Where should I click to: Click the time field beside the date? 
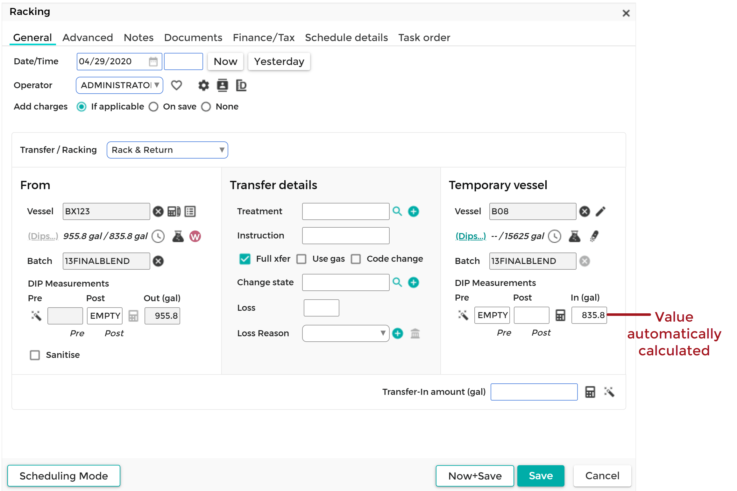pos(183,61)
